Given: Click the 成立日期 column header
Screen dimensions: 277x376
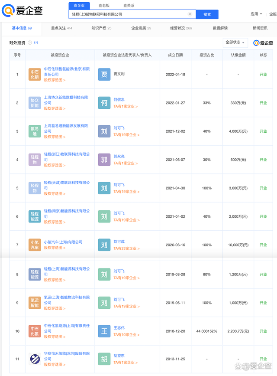Looking at the screenshot, I should coord(175,55).
